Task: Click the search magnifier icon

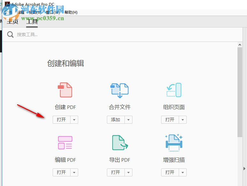Action: pyautogui.click(x=10, y=35)
